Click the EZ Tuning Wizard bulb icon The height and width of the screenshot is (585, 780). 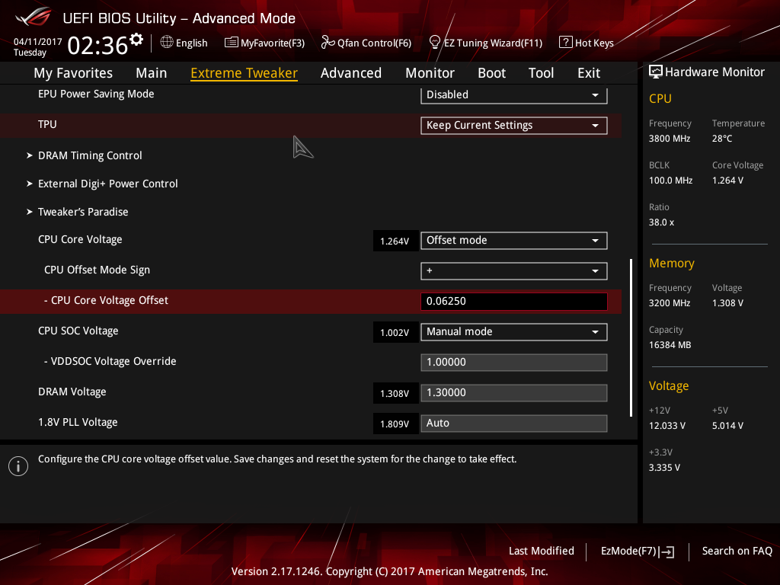[x=434, y=43]
